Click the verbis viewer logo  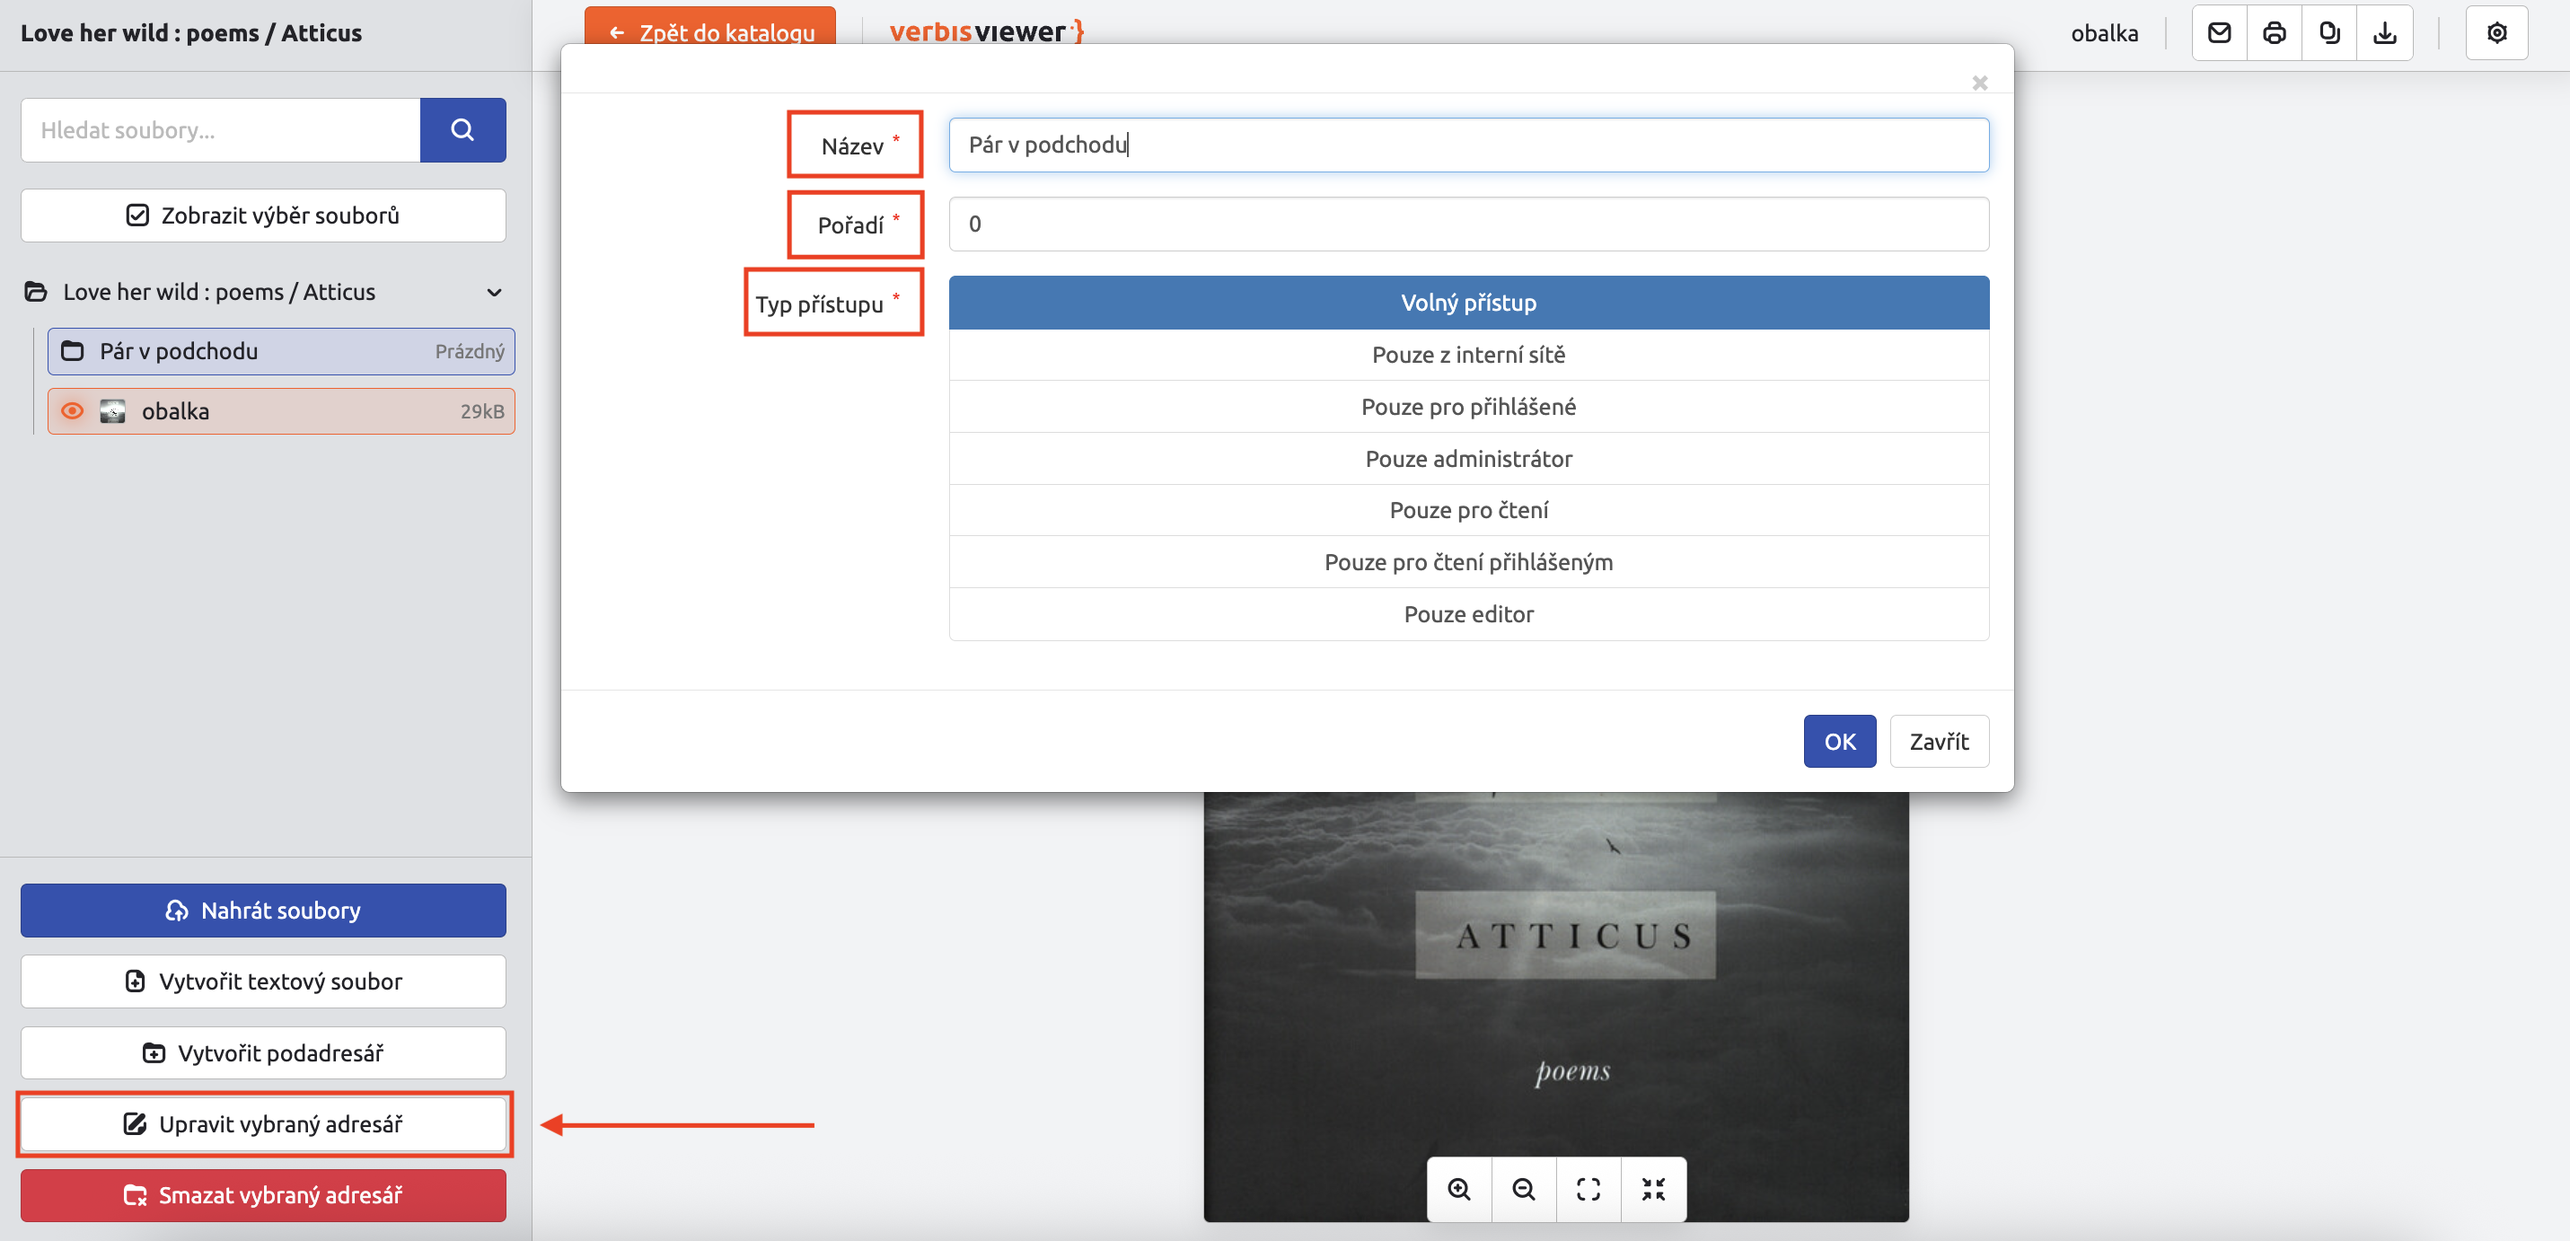point(986,31)
